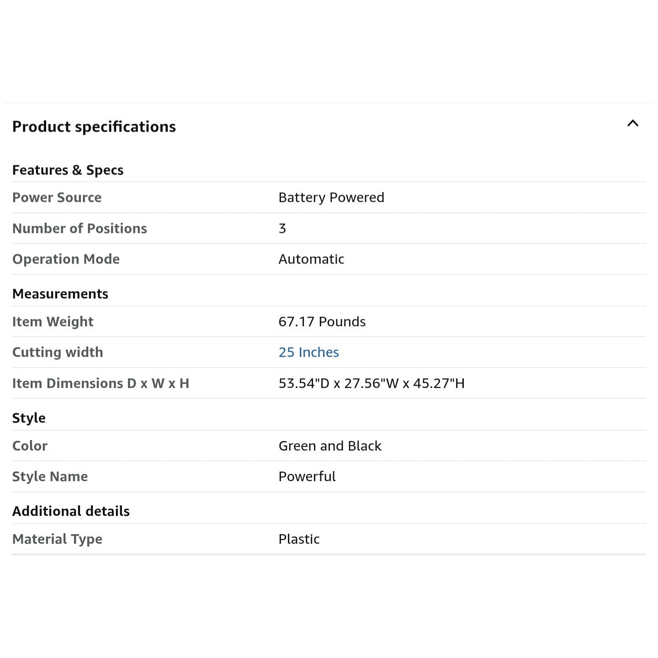The image size is (658, 658).
Task: Click the Plastic material value
Action: pyautogui.click(x=299, y=539)
